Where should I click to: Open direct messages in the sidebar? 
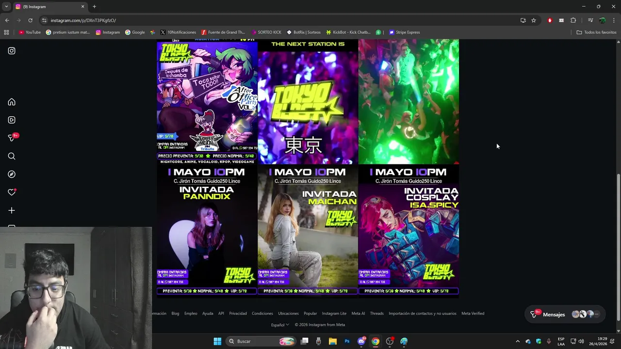pyautogui.click(x=12, y=138)
